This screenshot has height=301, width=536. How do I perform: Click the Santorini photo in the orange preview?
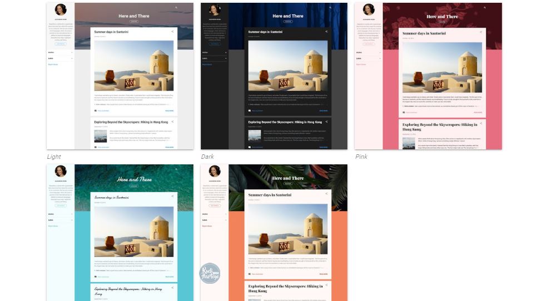(x=288, y=229)
